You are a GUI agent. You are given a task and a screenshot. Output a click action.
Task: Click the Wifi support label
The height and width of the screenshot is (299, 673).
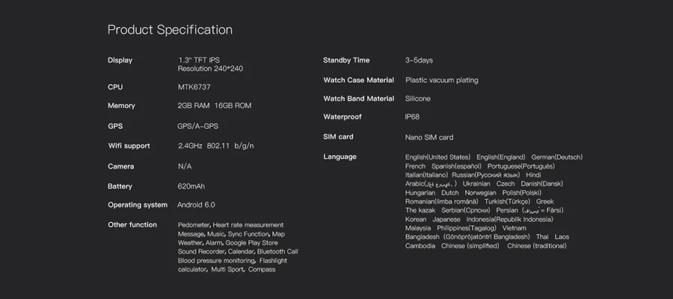pos(129,146)
